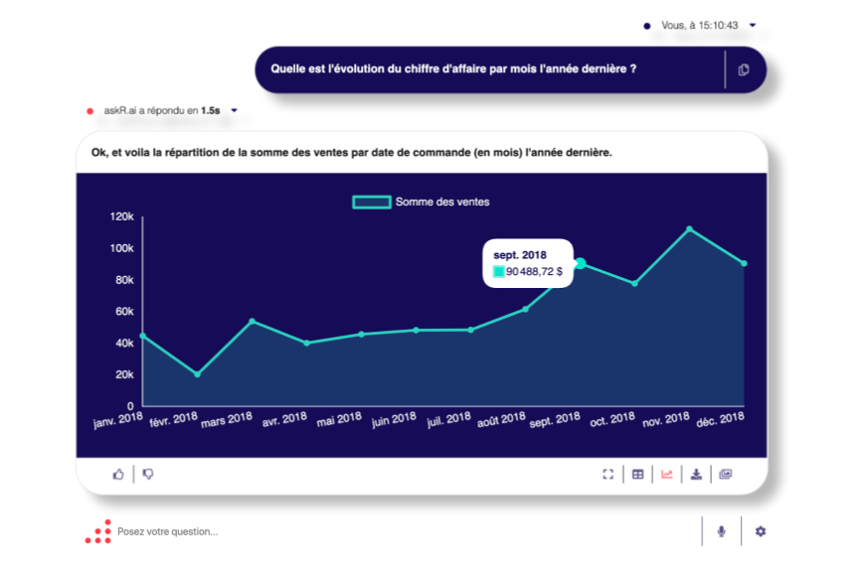862x562 pixels.
Task: Copy the question text with the clipboard icon
Action: coord(744,70)
